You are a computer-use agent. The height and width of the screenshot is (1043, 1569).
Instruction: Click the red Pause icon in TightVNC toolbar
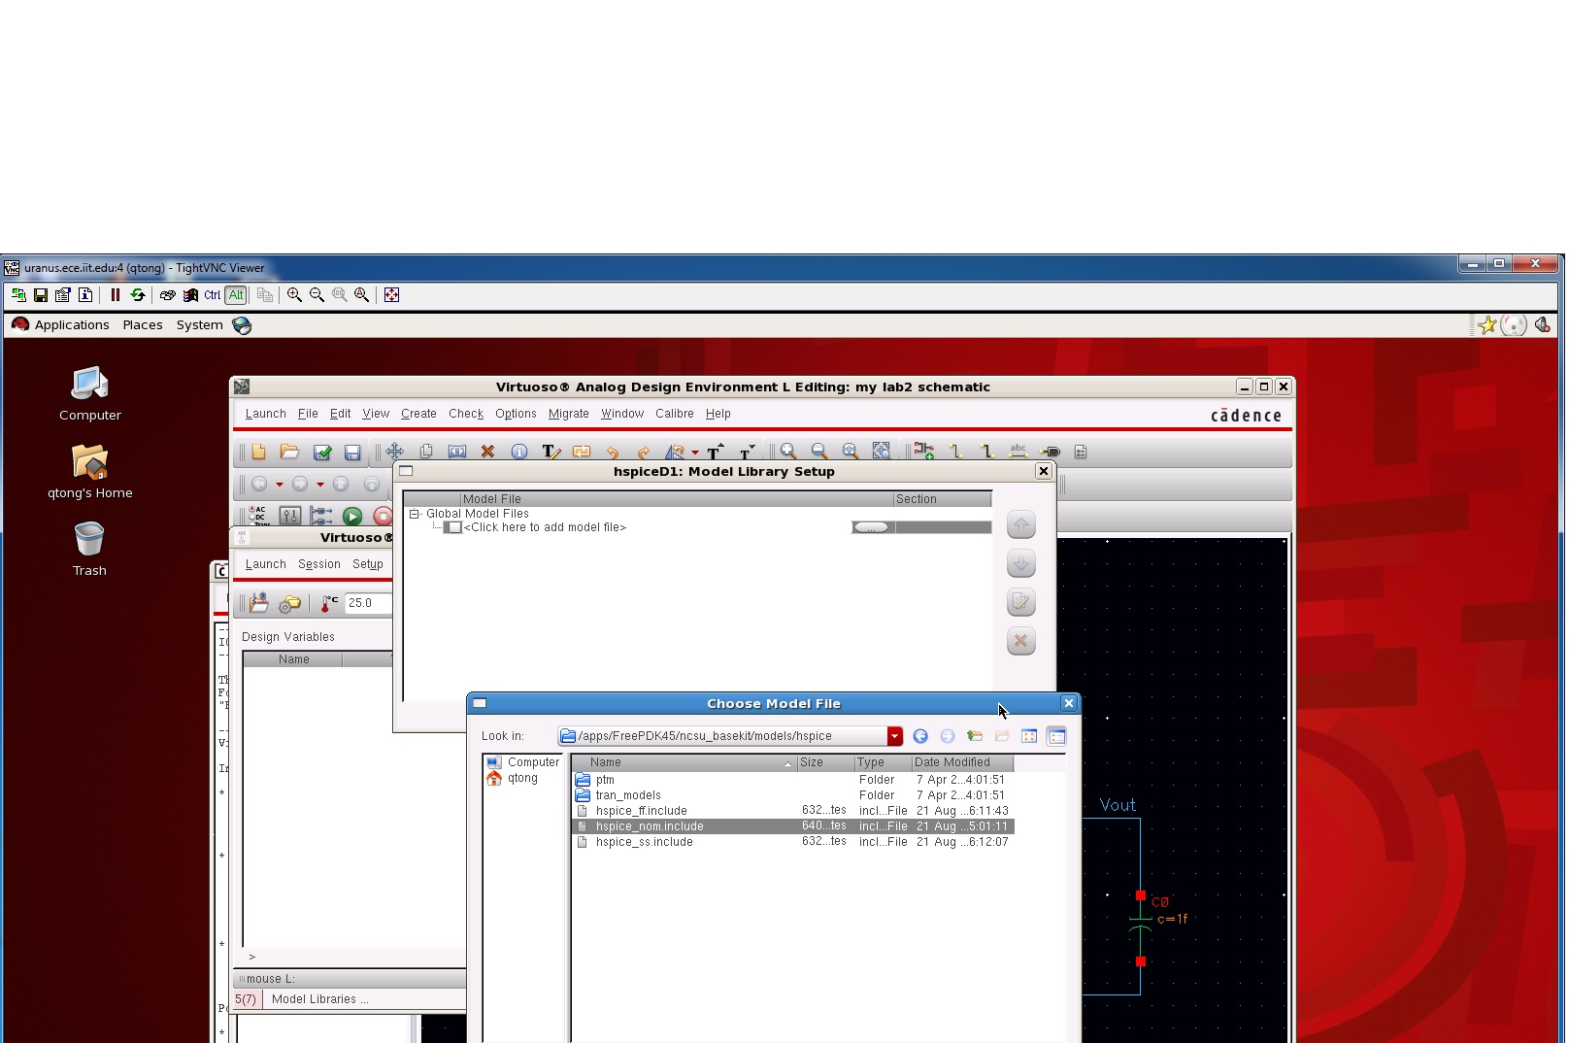[116, 295]
